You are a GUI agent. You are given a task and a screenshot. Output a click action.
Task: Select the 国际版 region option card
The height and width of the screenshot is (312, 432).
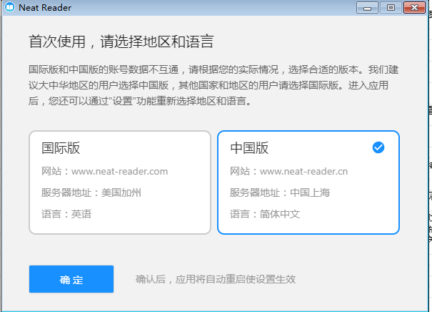coord(120,182)
